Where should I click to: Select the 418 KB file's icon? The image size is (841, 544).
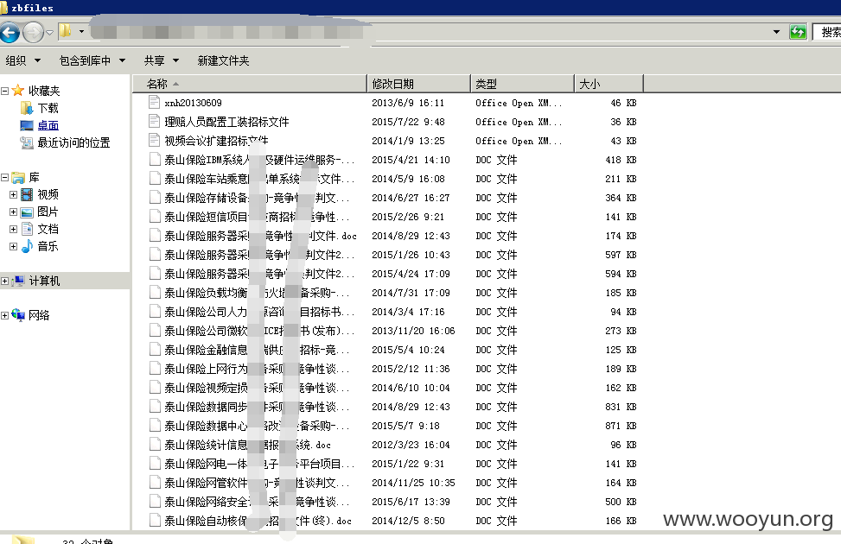(x=155, y=160)
